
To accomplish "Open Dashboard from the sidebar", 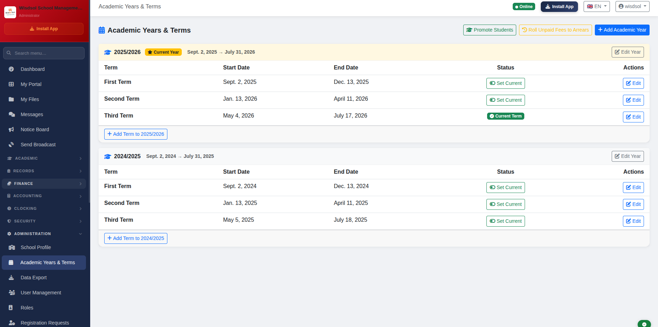I will tap(44, 69).
